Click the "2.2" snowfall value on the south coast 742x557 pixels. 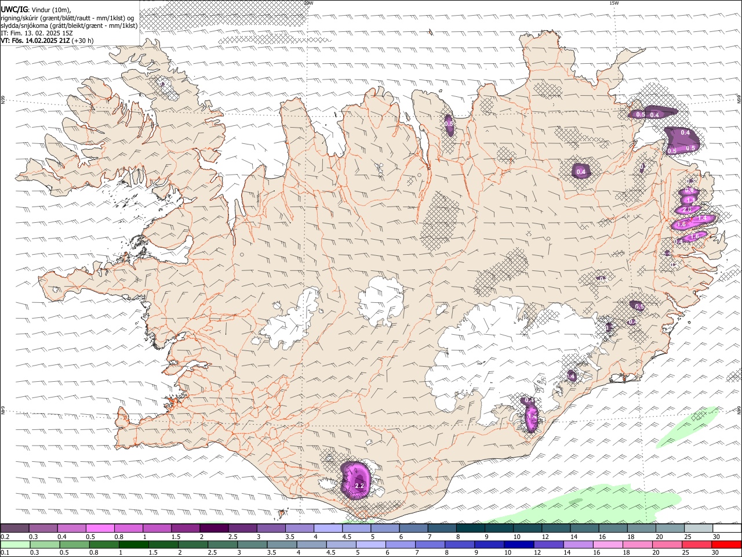[359, 486]
